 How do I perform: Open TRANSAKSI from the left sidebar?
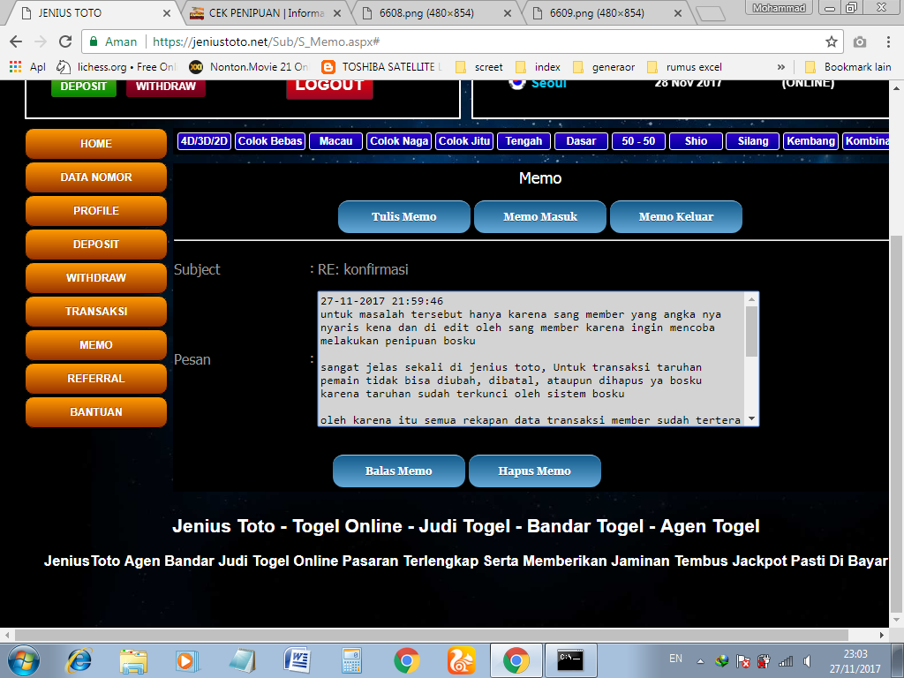(x=96, y=312)
